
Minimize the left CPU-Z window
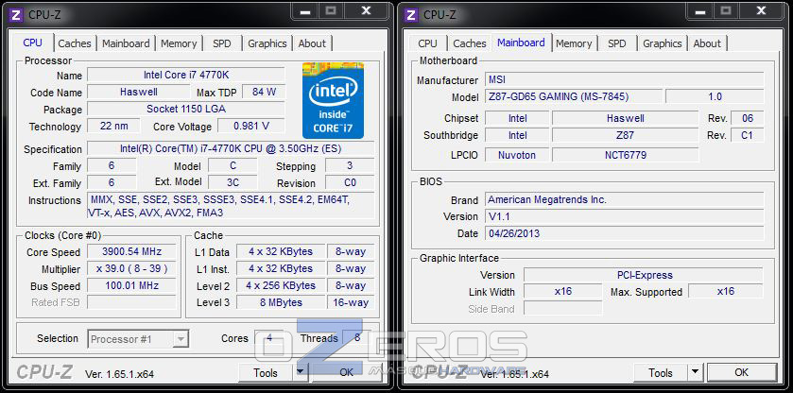[x=305, y=10]
